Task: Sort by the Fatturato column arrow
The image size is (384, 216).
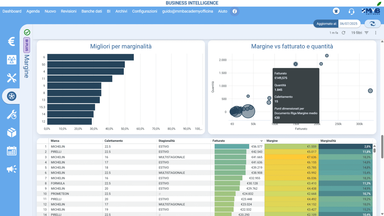Action: coord(261,141)
